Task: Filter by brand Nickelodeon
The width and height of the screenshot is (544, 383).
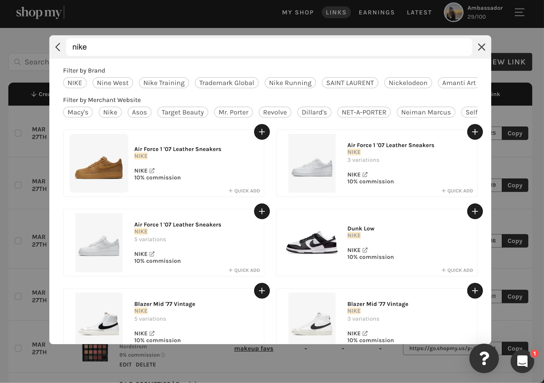Action: click(408, 83)
